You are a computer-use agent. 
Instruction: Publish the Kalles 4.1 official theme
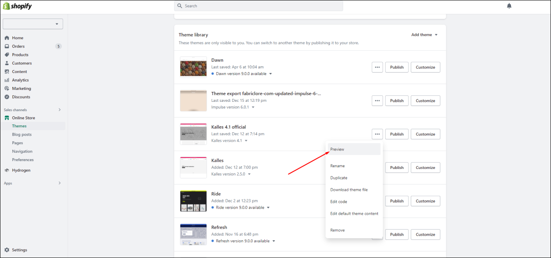(397, 134)
